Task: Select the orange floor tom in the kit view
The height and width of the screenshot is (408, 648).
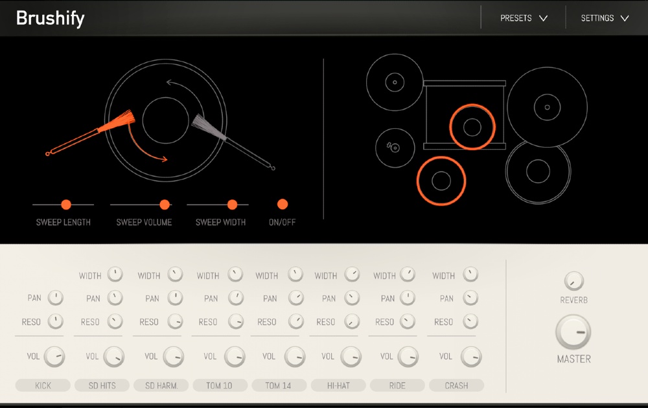Action: [x=441, y=181]
